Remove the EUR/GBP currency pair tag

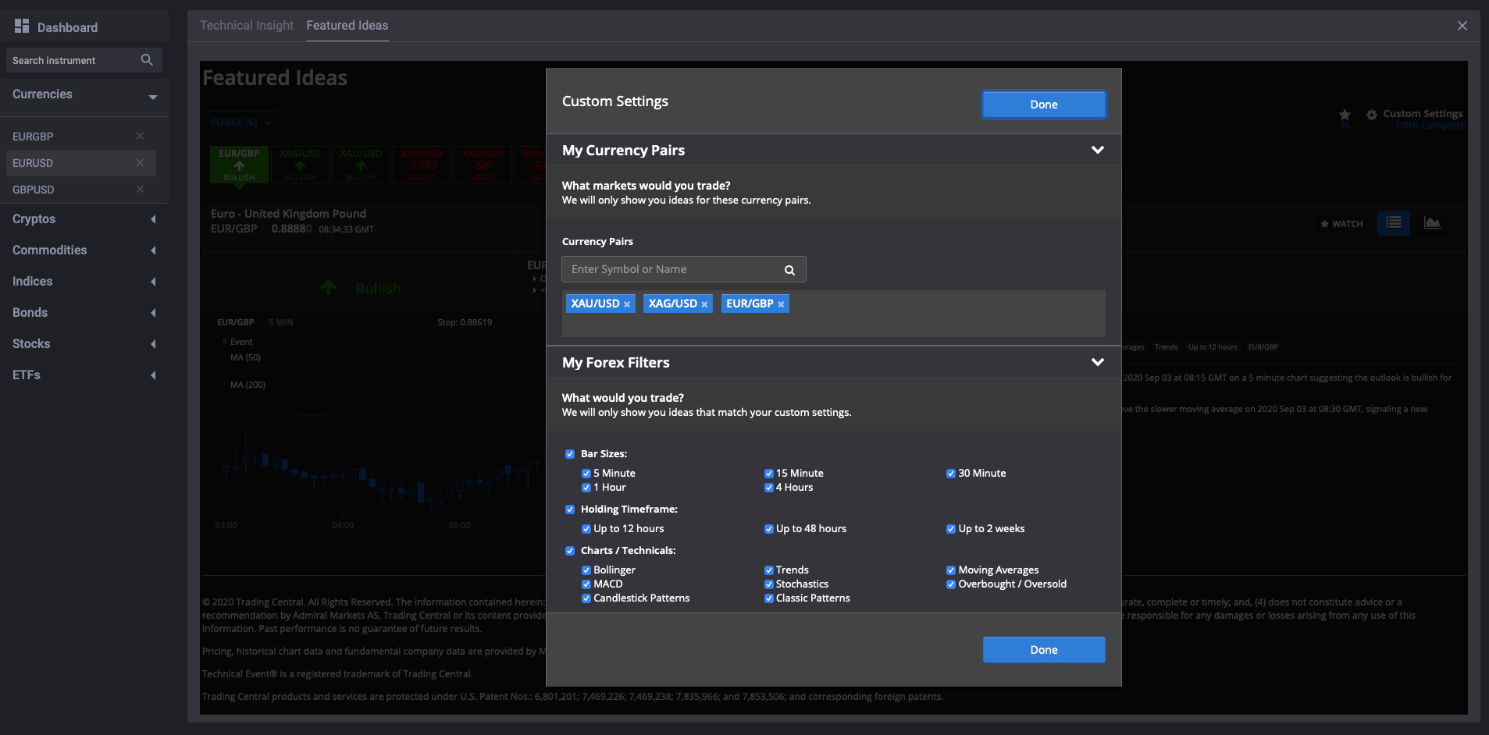click(x=781, y=304)
